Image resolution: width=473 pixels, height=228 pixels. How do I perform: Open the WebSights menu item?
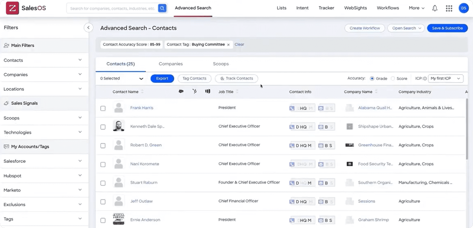355,8
